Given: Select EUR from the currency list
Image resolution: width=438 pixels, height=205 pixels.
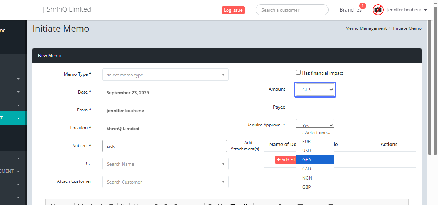Looking at the screenshot, I should pyautogui.click(x=307, y=142).
